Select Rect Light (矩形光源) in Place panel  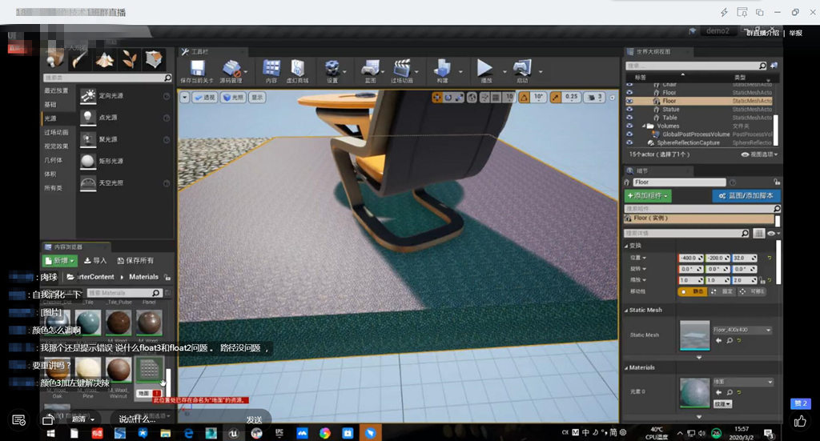[x=126, y=161]
